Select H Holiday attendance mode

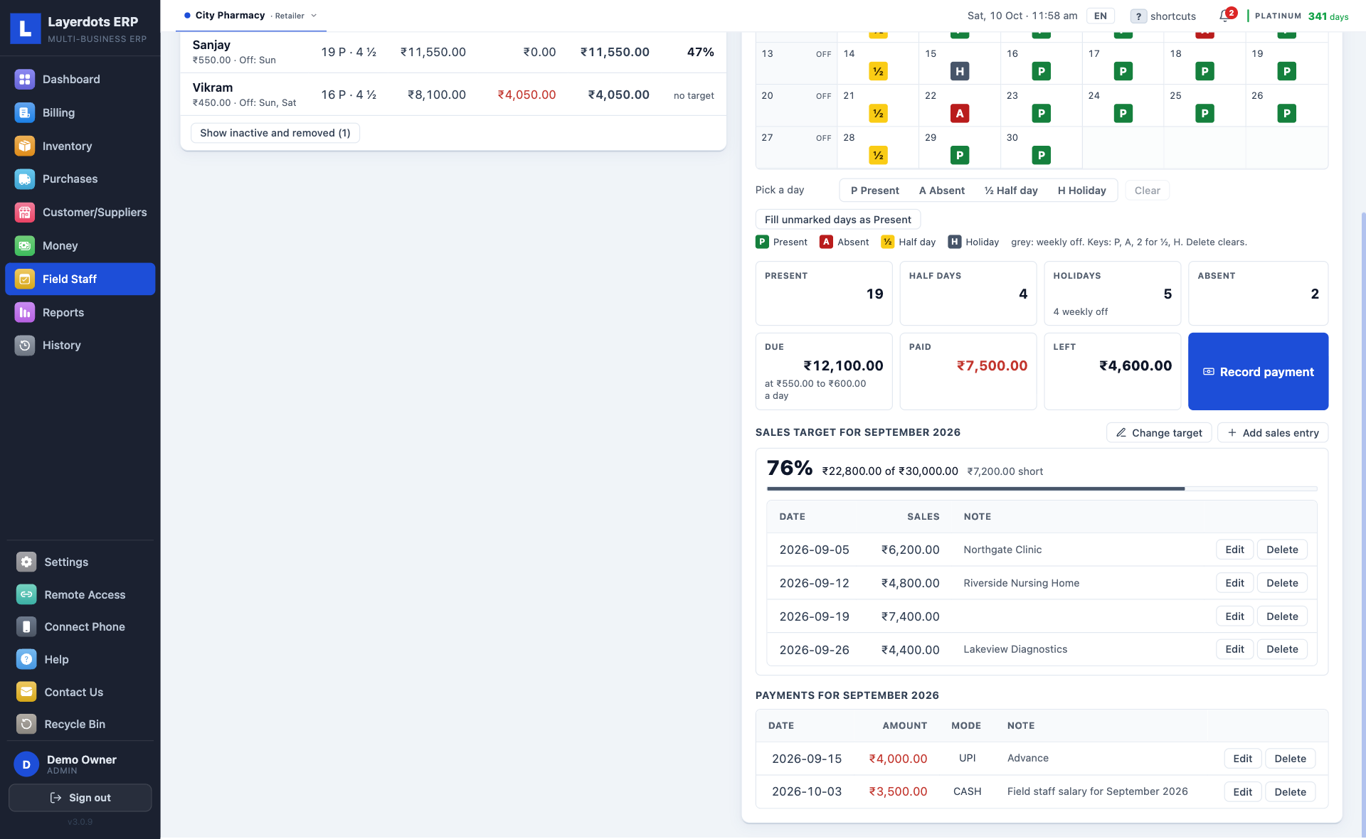1081,191
